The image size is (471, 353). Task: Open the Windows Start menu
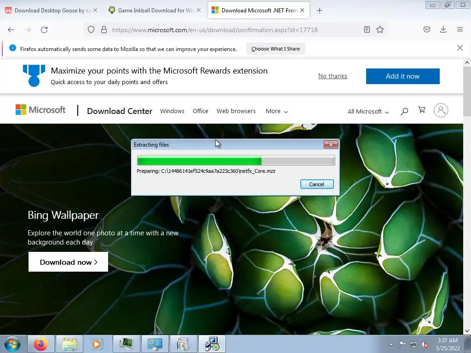(x=12, y=344)
